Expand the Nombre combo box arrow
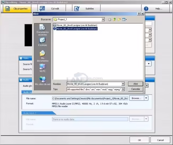The width and height of the screenshot is (173, 145). tap(123, 84)
